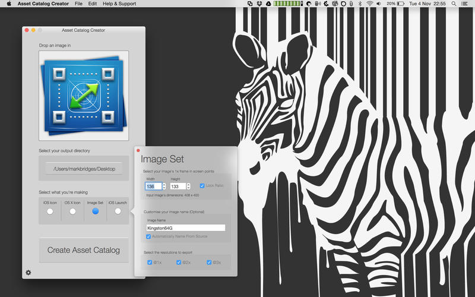Open the volume control icon
Screen dimensions: 475x297
tap(379, 4)
